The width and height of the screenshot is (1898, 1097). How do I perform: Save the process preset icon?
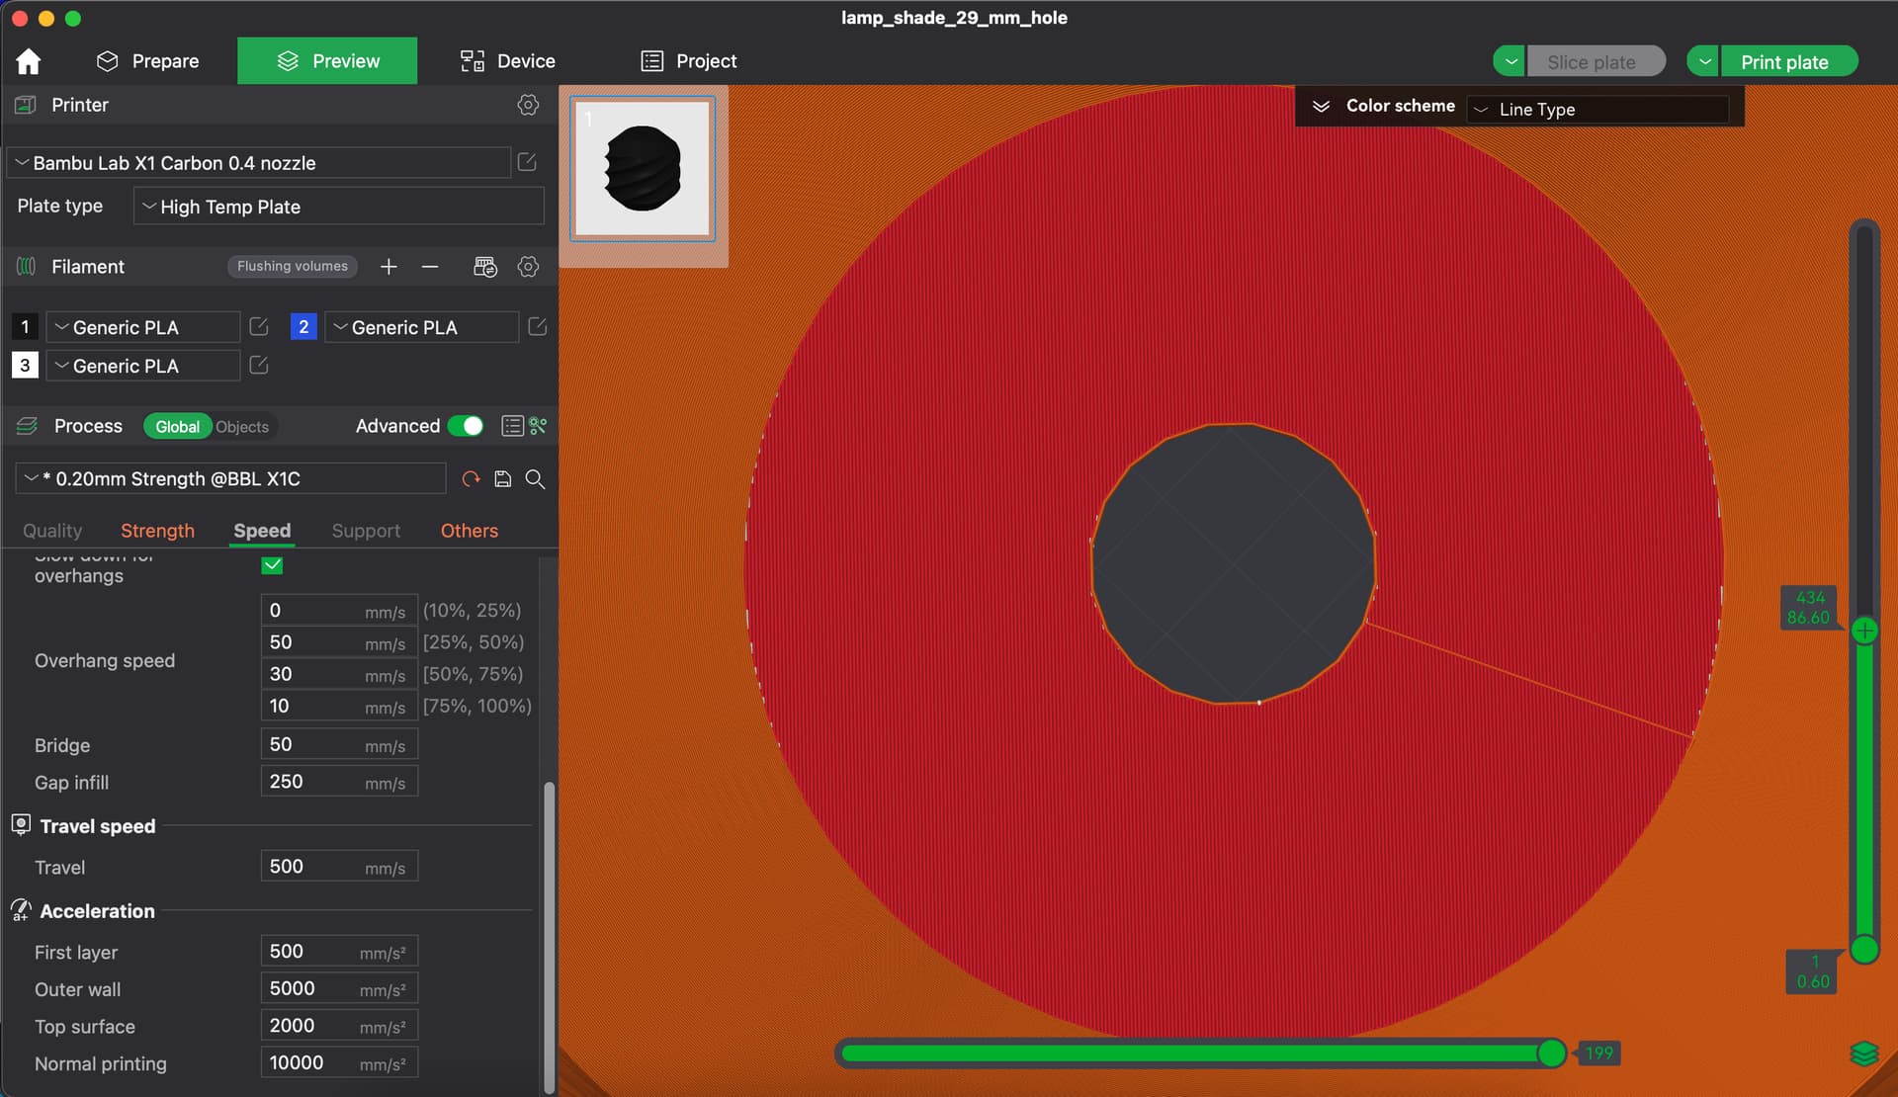click(503, 479)
